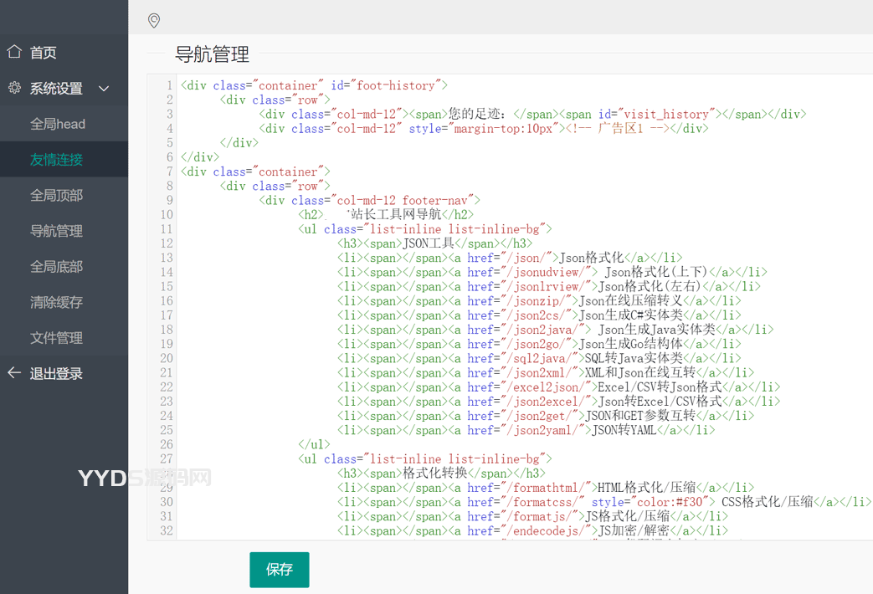This screenshot has width=873, height=594.
Task: Switch to the 全局底部 page
Action: pyautogui.click(x=57, y=267)
